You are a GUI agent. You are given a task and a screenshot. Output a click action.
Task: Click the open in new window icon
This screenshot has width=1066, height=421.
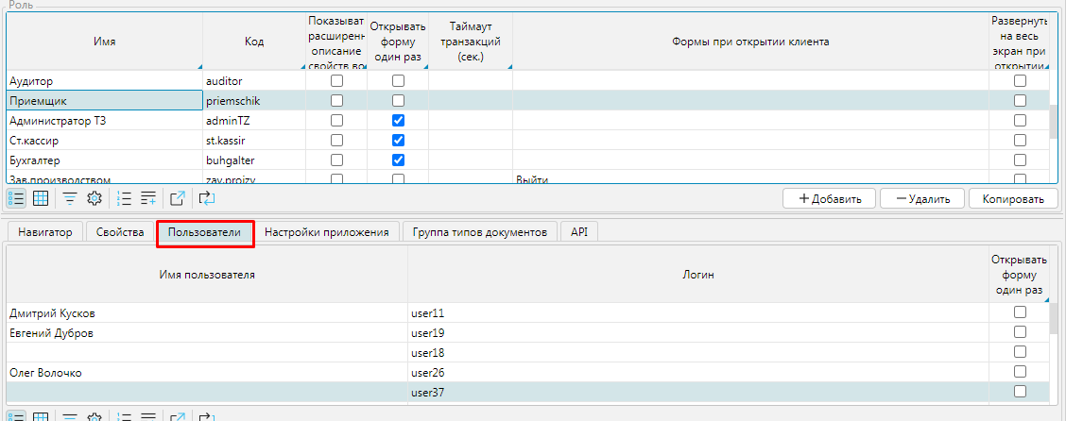(177, 198)
